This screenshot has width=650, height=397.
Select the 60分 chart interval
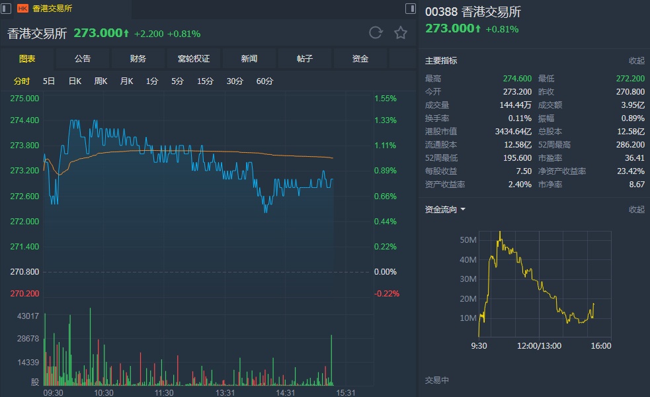[264, 81]
